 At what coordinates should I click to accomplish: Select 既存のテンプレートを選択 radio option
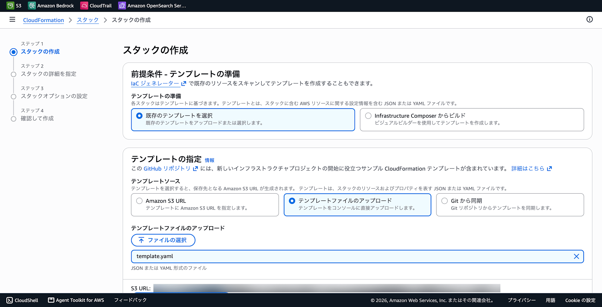[139, 116]
